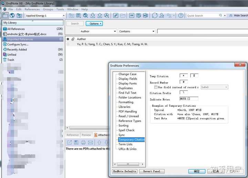The height and width of the screenshot is (178, 248).
Task: Click the Quick Search magnifier icon
Action: coord(220,15)
